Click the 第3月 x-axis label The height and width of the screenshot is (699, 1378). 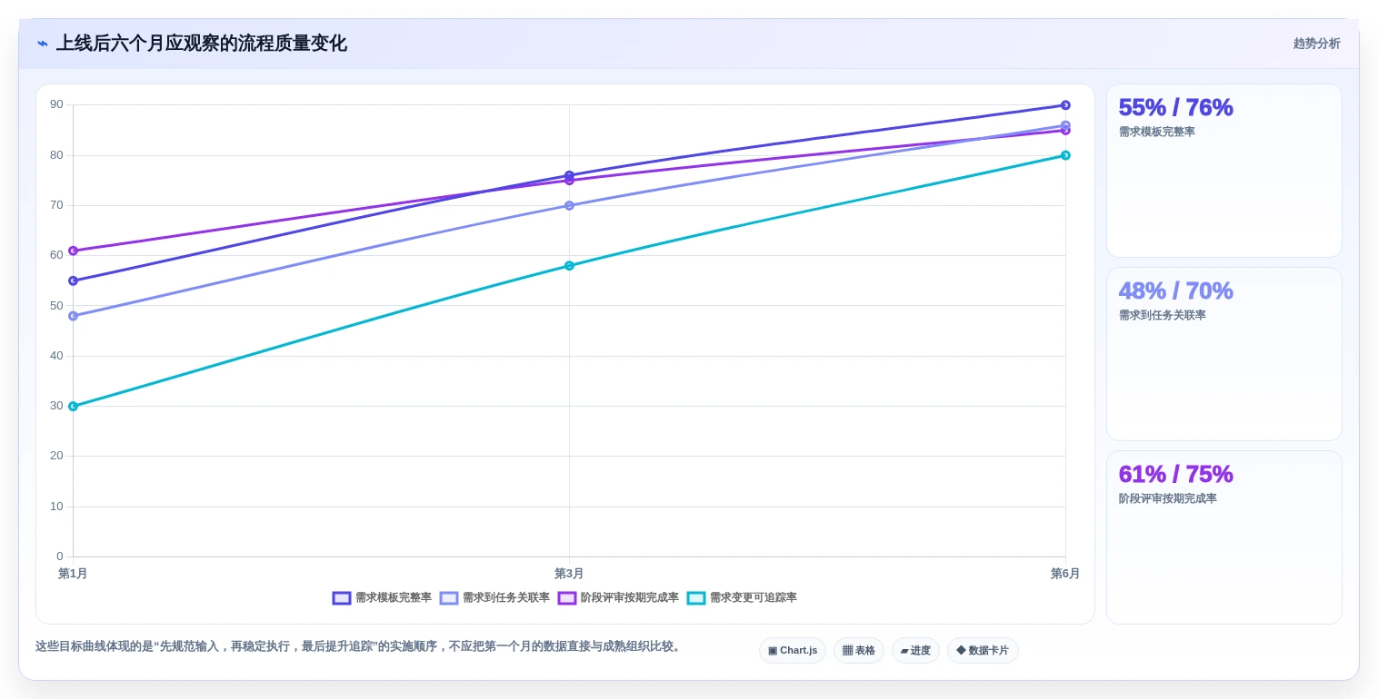coord(569,574)
